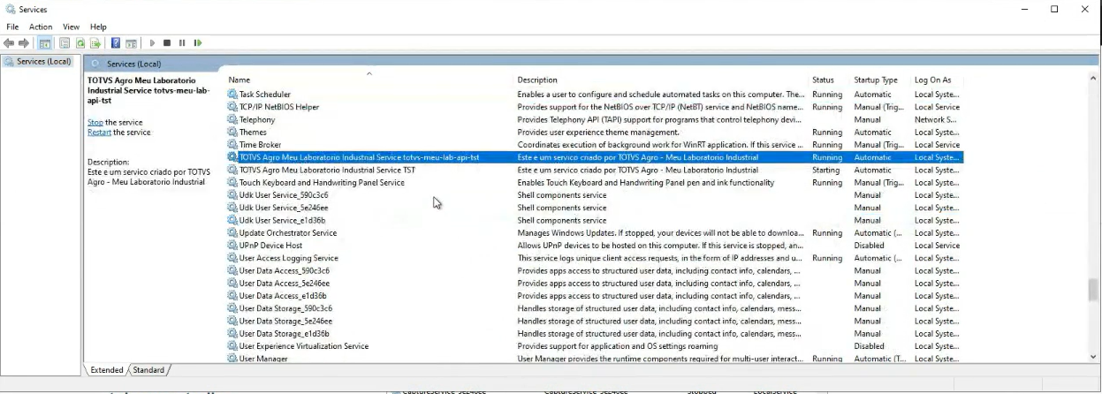Click the scroll up arrow of the services list
1102x394 pixels.
(x=1094, y=79)
